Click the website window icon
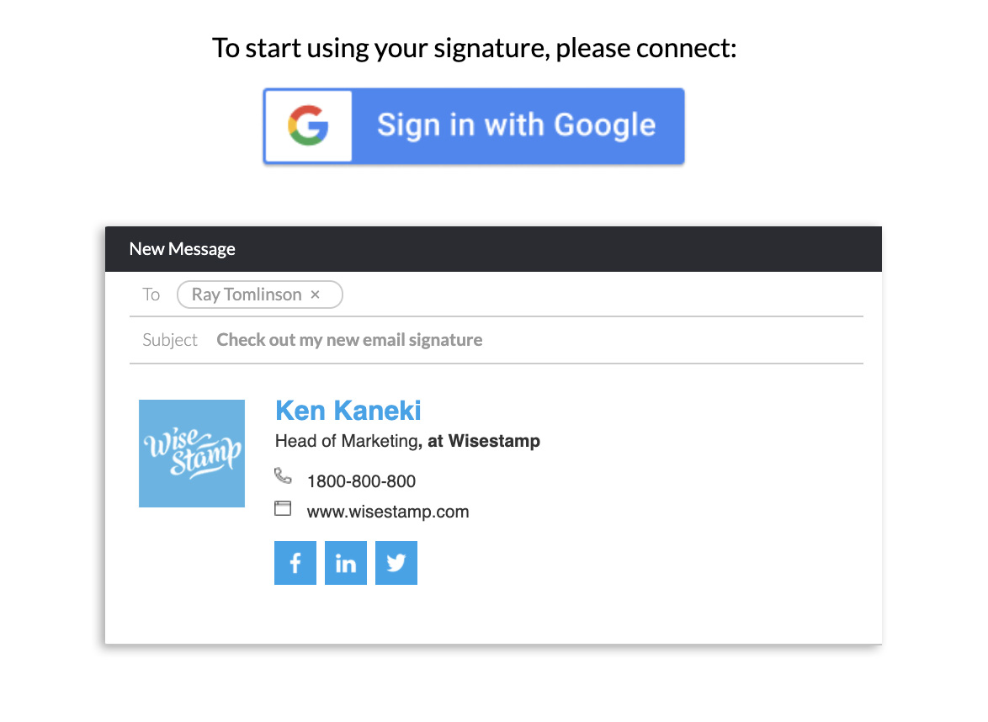Image resolution: width=988 pixels, height=722 pixels. [283, 508]
